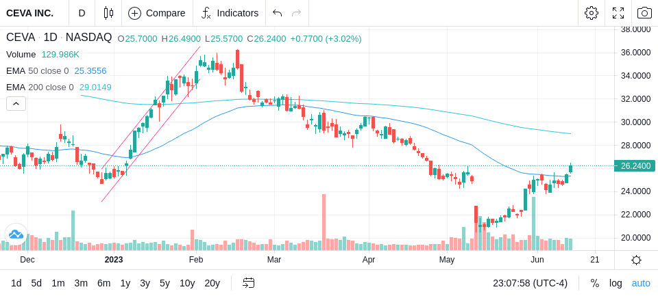The height and width of the screenshot is (296, 658).
Task: Undo the last chart action
Action: 277,13
